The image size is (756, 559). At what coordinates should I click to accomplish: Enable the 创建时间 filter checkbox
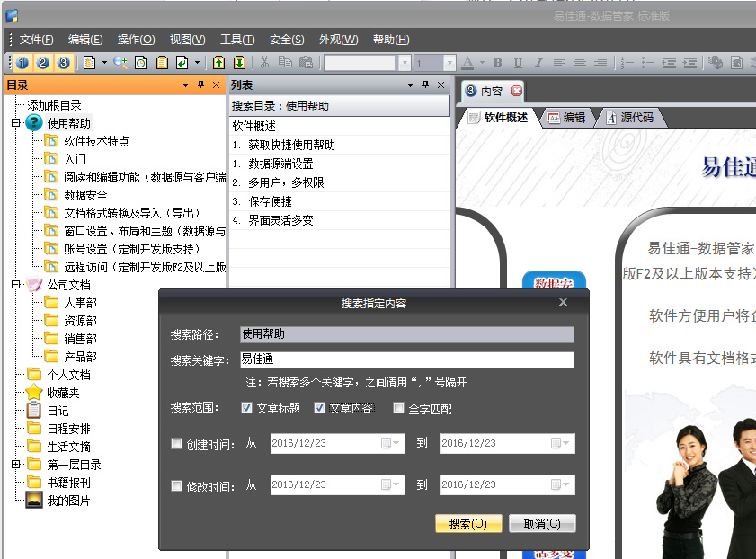(x=176, y=444)
